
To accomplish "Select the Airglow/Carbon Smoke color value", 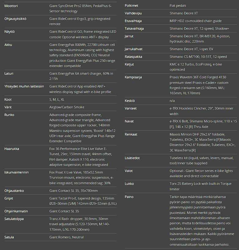I will 67,107.
